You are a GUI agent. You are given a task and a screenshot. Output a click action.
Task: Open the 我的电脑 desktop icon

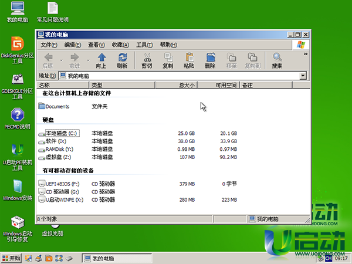pyautogui.click(x=18, y=12)
